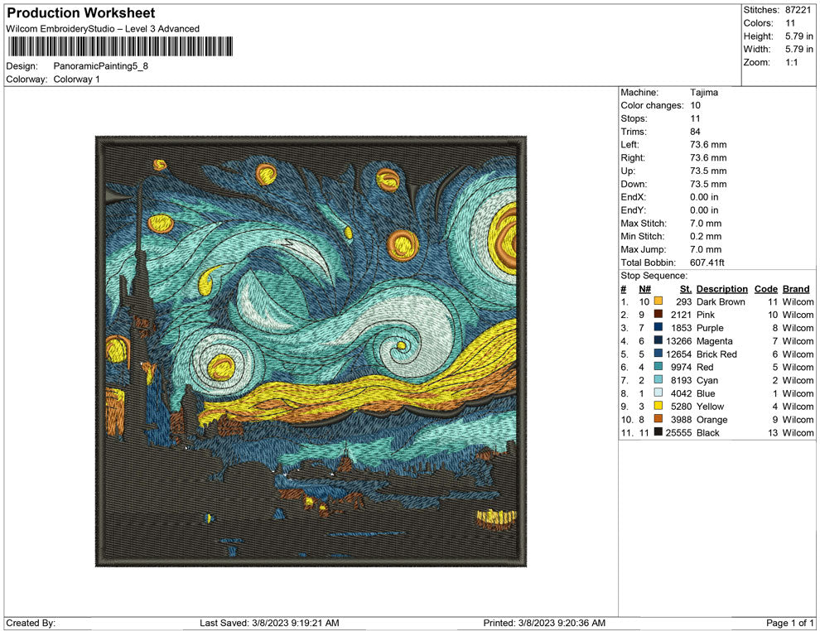
Task: Click the Wilcom EmbroideryStudio Level 3 Advanced text
Action: tap(103, 29)
